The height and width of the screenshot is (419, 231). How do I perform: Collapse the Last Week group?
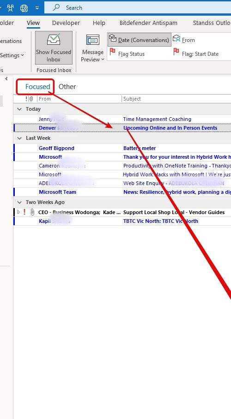[19, 138]
